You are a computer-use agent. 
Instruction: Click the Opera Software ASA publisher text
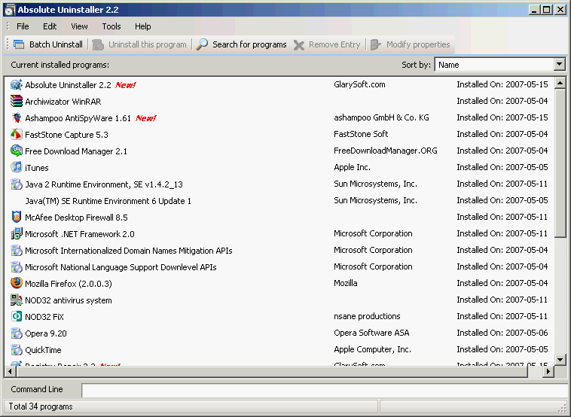[x=371, y=333]
